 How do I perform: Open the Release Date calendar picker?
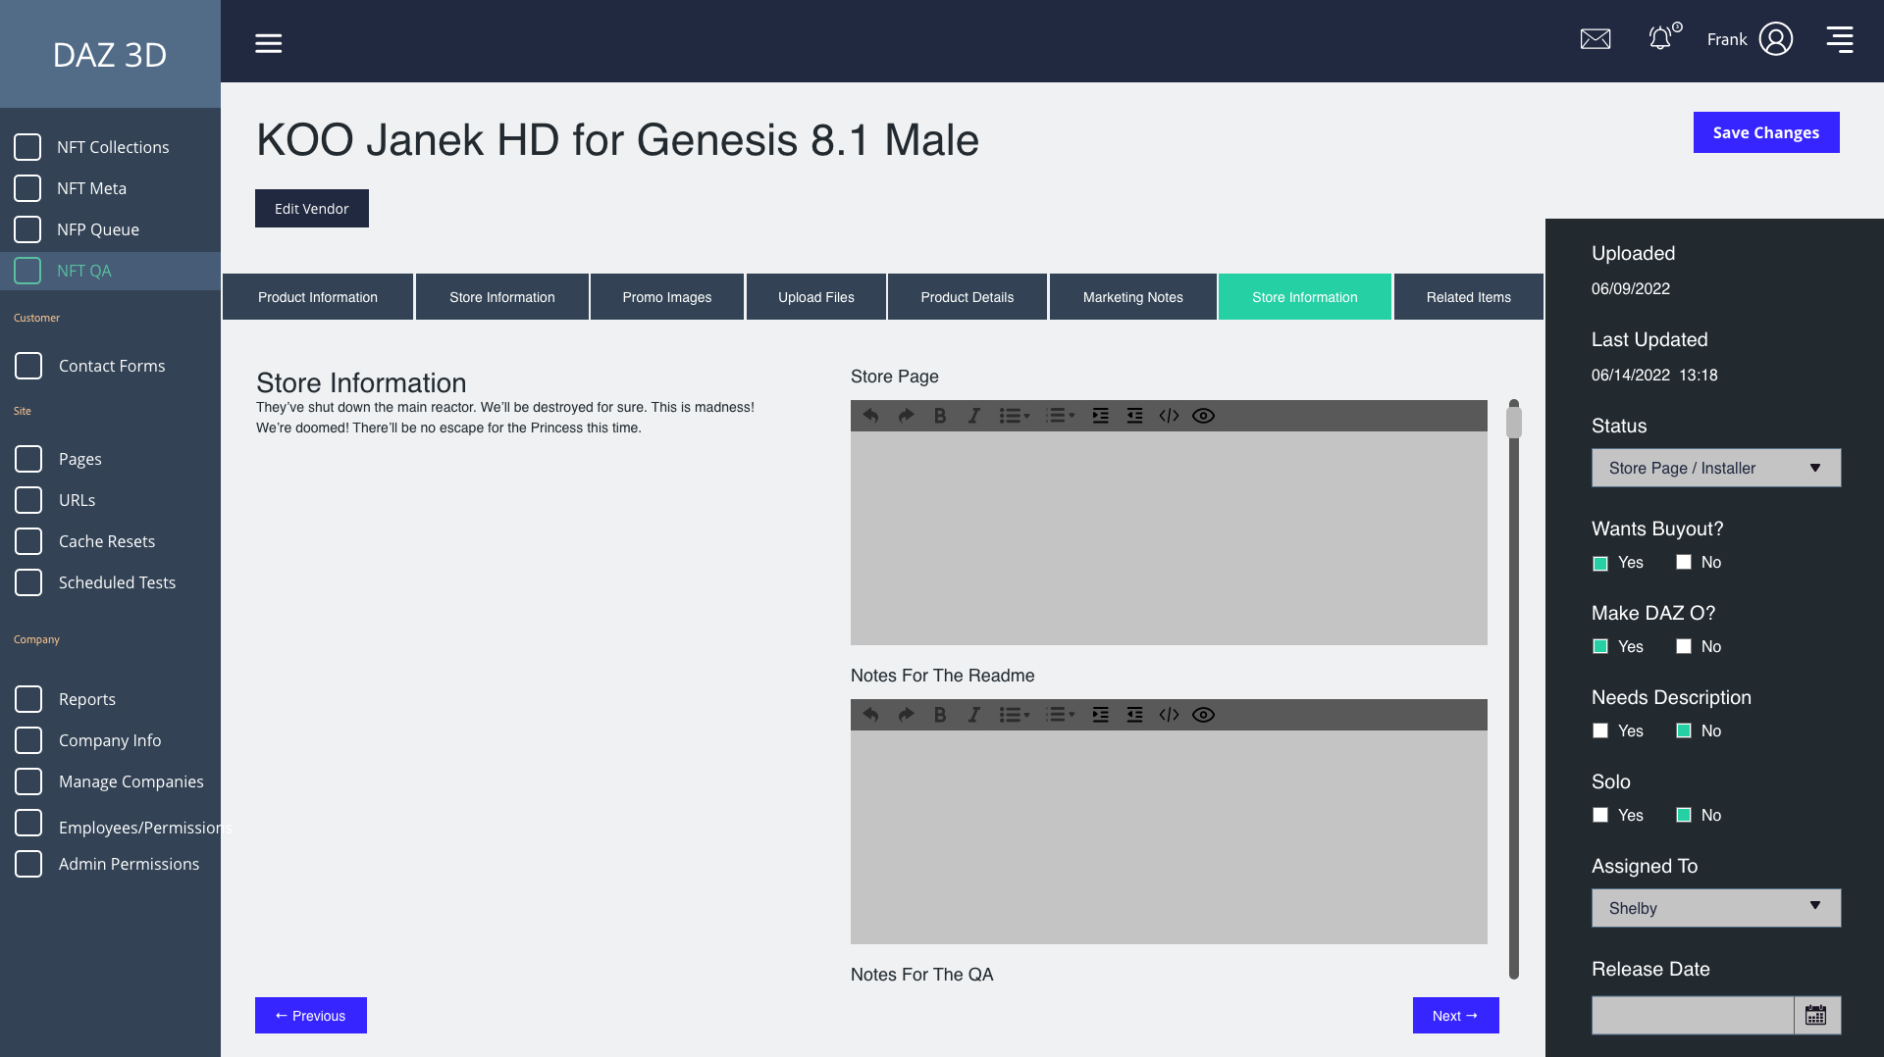tap(1816, 1015)
